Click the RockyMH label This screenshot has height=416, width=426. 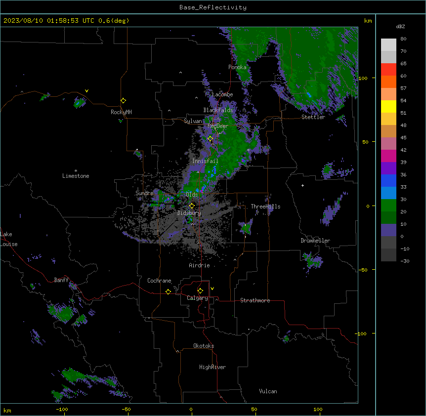[x=121, y=112]
